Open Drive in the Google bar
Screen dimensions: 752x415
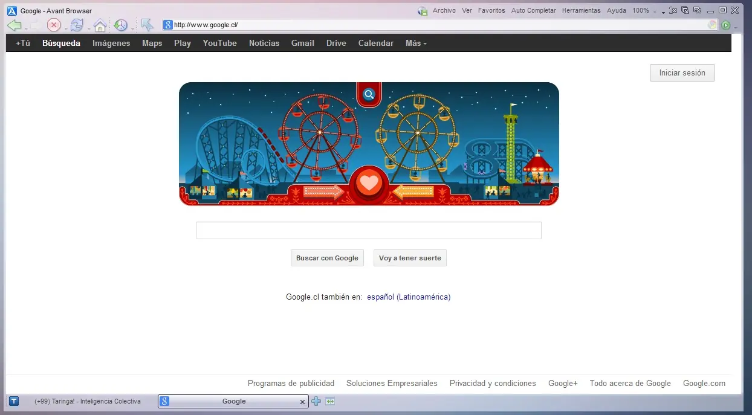coord(336,43)
